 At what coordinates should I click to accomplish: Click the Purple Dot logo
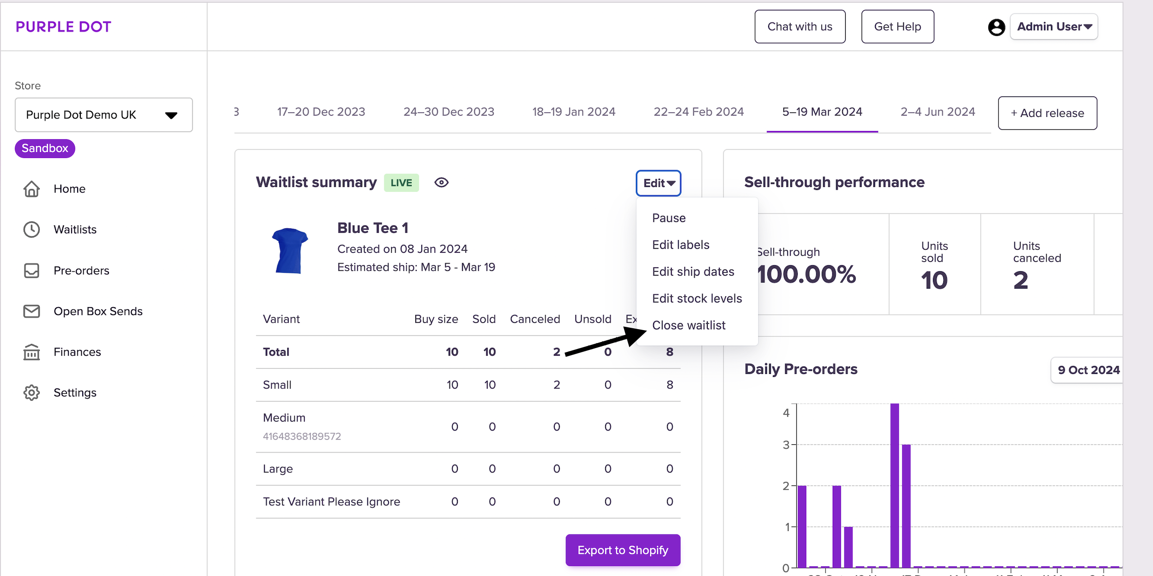[x=63, y=27]
